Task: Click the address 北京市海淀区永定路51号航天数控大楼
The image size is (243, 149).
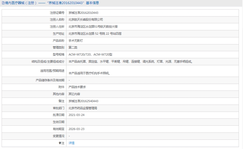Action: 93,27
